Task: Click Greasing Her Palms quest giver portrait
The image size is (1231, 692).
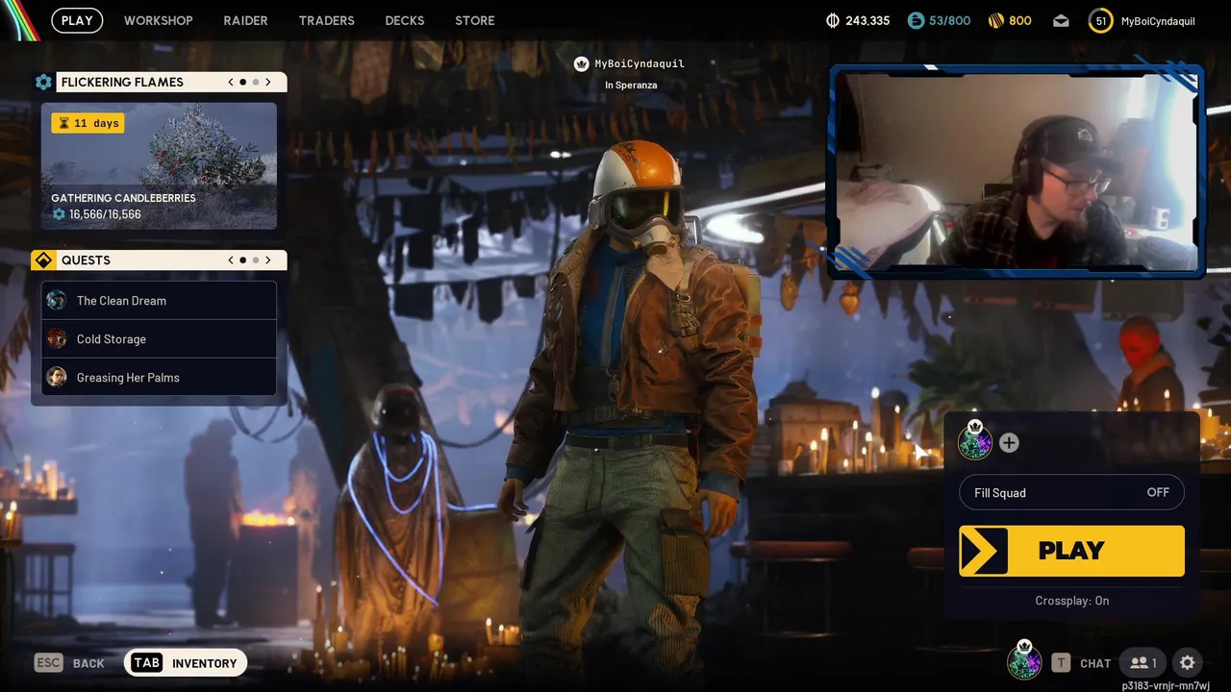Action: tap(58, 378)
